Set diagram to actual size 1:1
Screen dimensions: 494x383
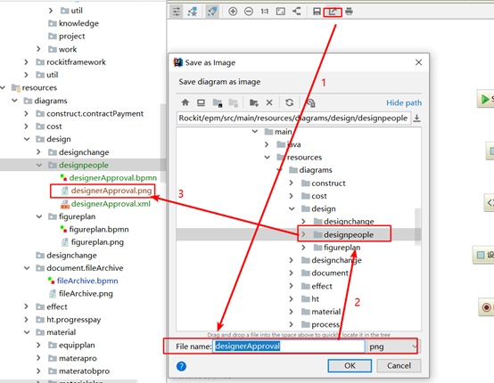[x=264, y=12]
